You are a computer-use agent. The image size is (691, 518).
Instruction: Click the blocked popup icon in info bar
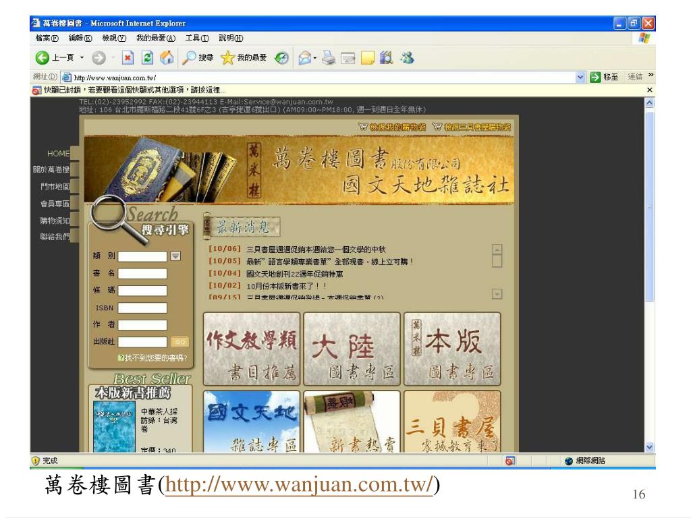pyautogui.click(x=36, y=90)
